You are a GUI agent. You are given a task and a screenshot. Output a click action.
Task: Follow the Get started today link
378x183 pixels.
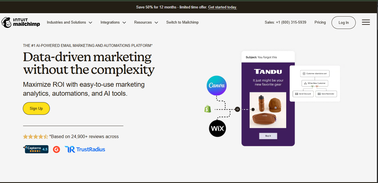point(222,7)
